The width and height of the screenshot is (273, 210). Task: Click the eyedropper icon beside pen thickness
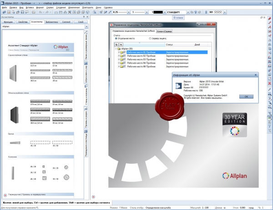pos(110,12)
